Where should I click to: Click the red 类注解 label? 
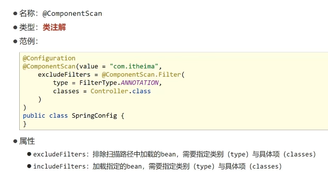pos(54,27)
